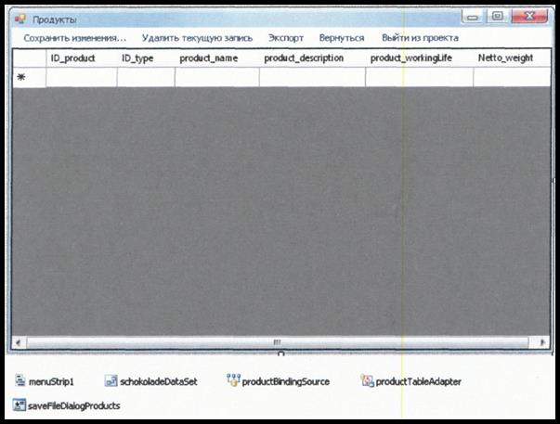
Task: Click the Продукты window title text
Action: pyautogui.click(x=55, y=19)
